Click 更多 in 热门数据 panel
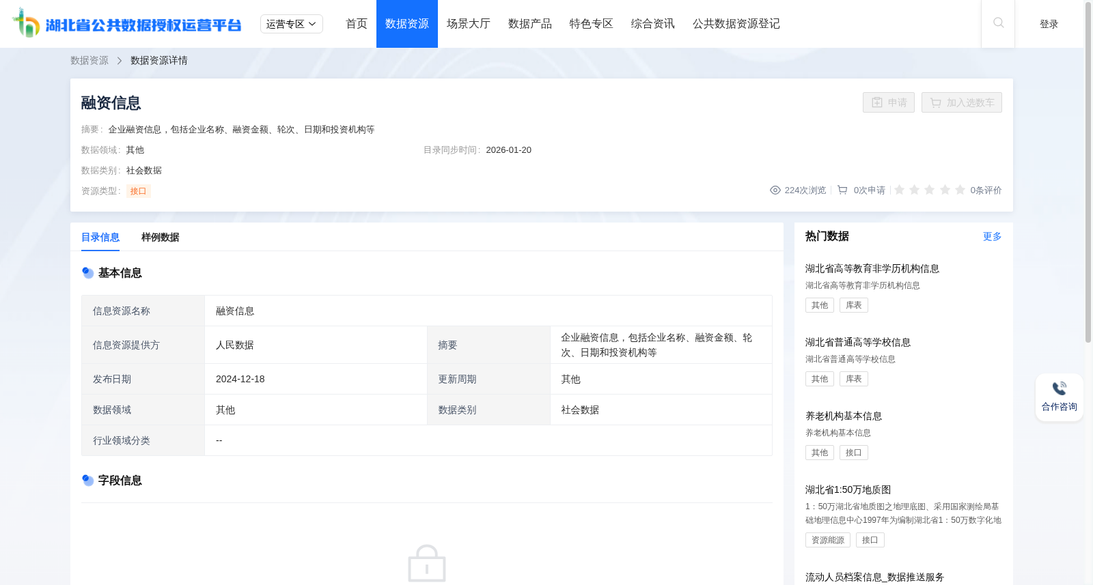1093x585 pixels. [993, 236]
